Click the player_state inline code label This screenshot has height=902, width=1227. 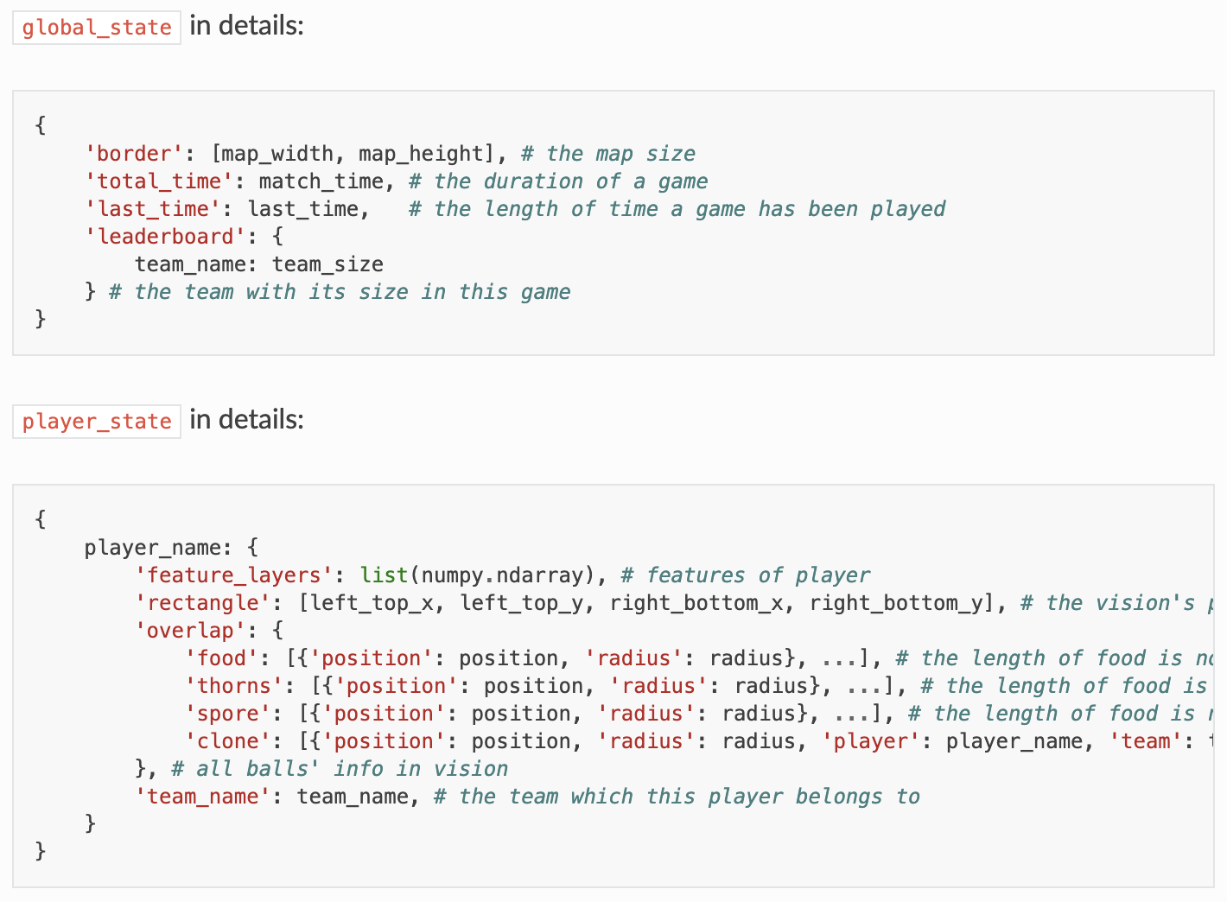[97, 422]
